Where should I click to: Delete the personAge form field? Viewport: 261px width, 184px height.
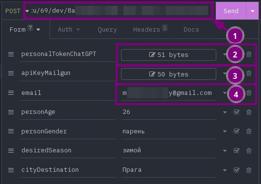click(x=249, y=112)
